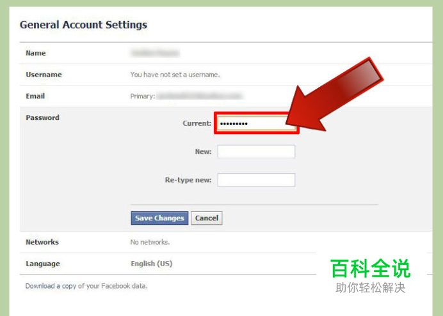The width and height of the screenshot is (443, 316).
Task: Click the Re-type new password field
Action: (x=256, y=179)
